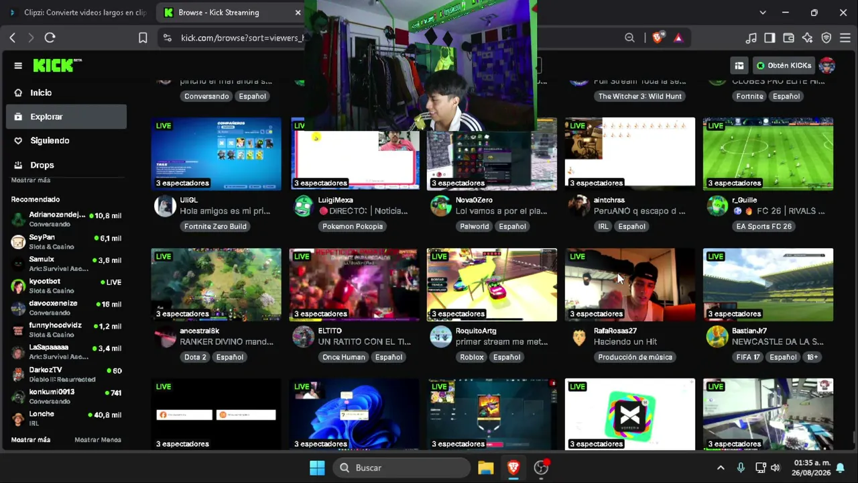Open the Brave media playlist music icon
This screenshot has height=483, width=858.
751,38
